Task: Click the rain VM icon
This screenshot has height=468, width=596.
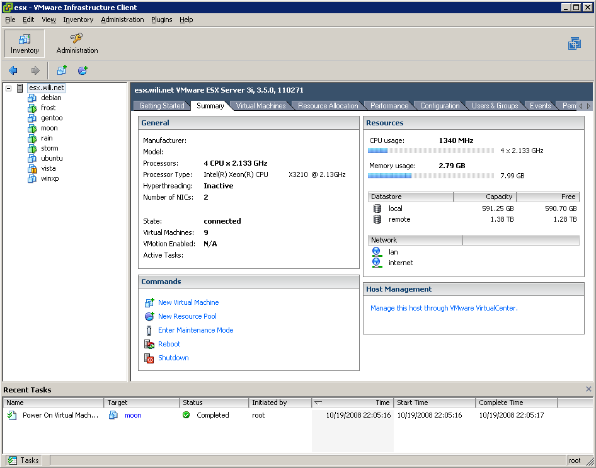Action: (32, 139)
